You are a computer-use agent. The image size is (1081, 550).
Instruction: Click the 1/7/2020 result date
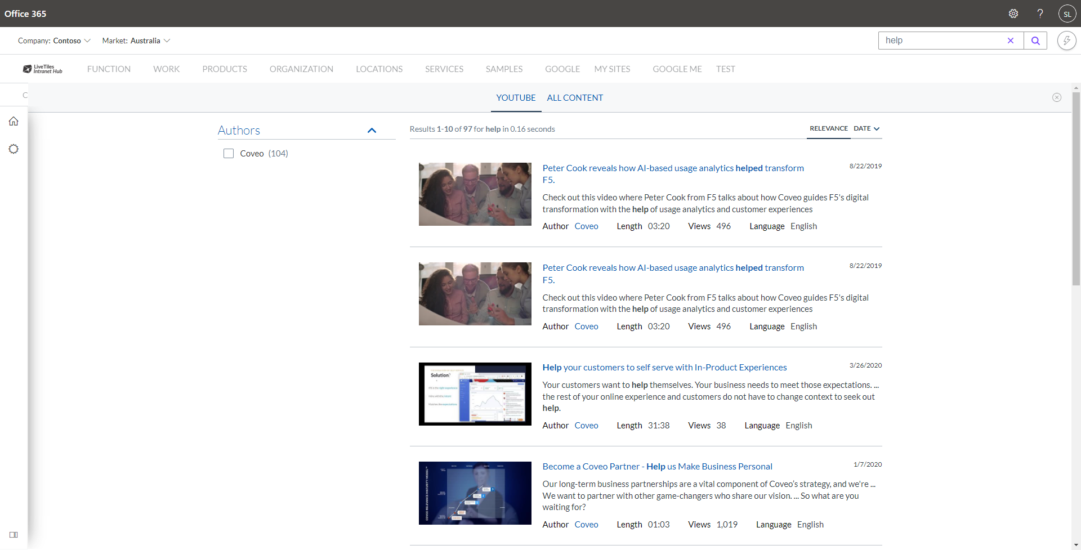868,464
